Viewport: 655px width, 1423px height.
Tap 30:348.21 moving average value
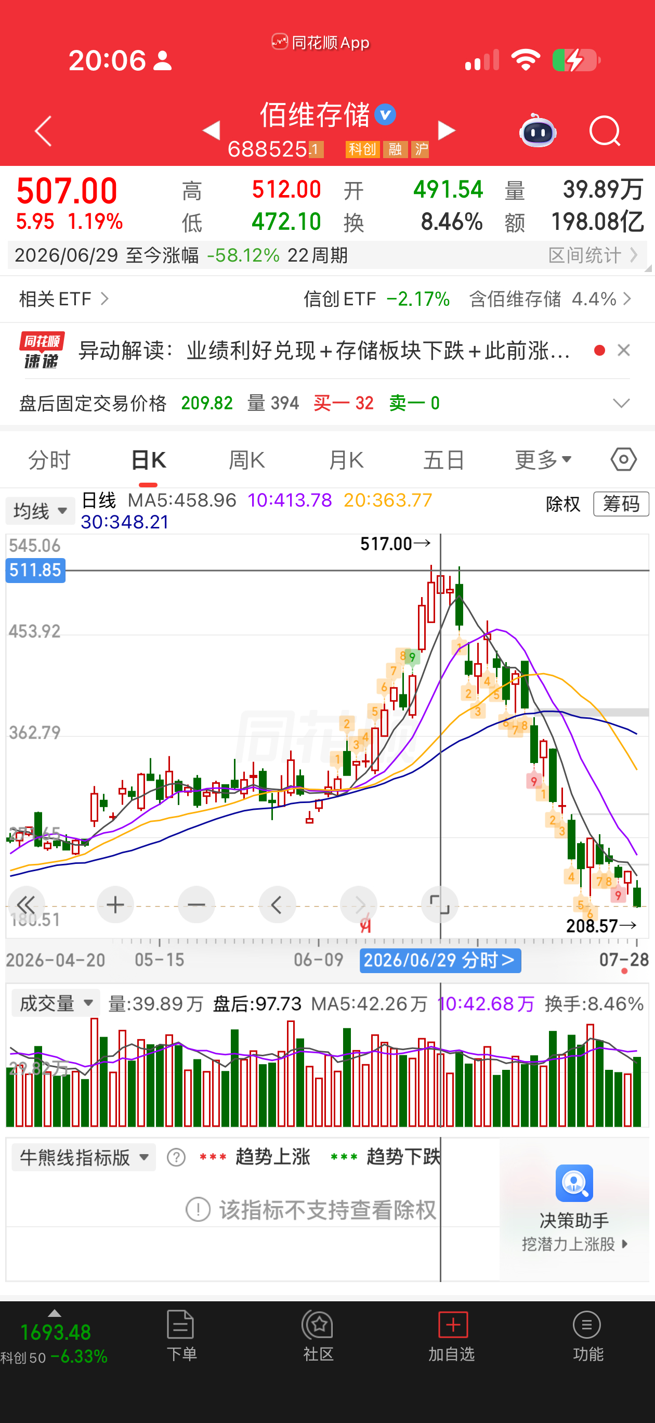(125, 522)
